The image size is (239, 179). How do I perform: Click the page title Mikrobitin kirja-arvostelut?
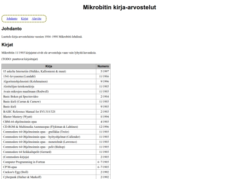coord(119,8)
